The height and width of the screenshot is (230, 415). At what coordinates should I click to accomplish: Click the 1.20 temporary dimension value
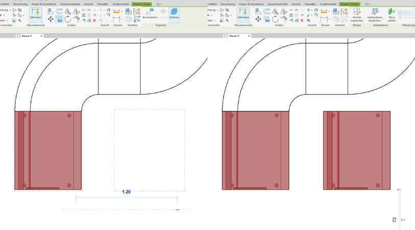click(x=126, y=192)
